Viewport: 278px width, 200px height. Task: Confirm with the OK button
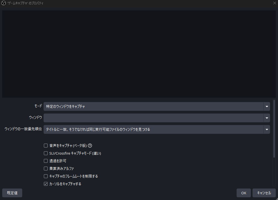pos(244,193)
